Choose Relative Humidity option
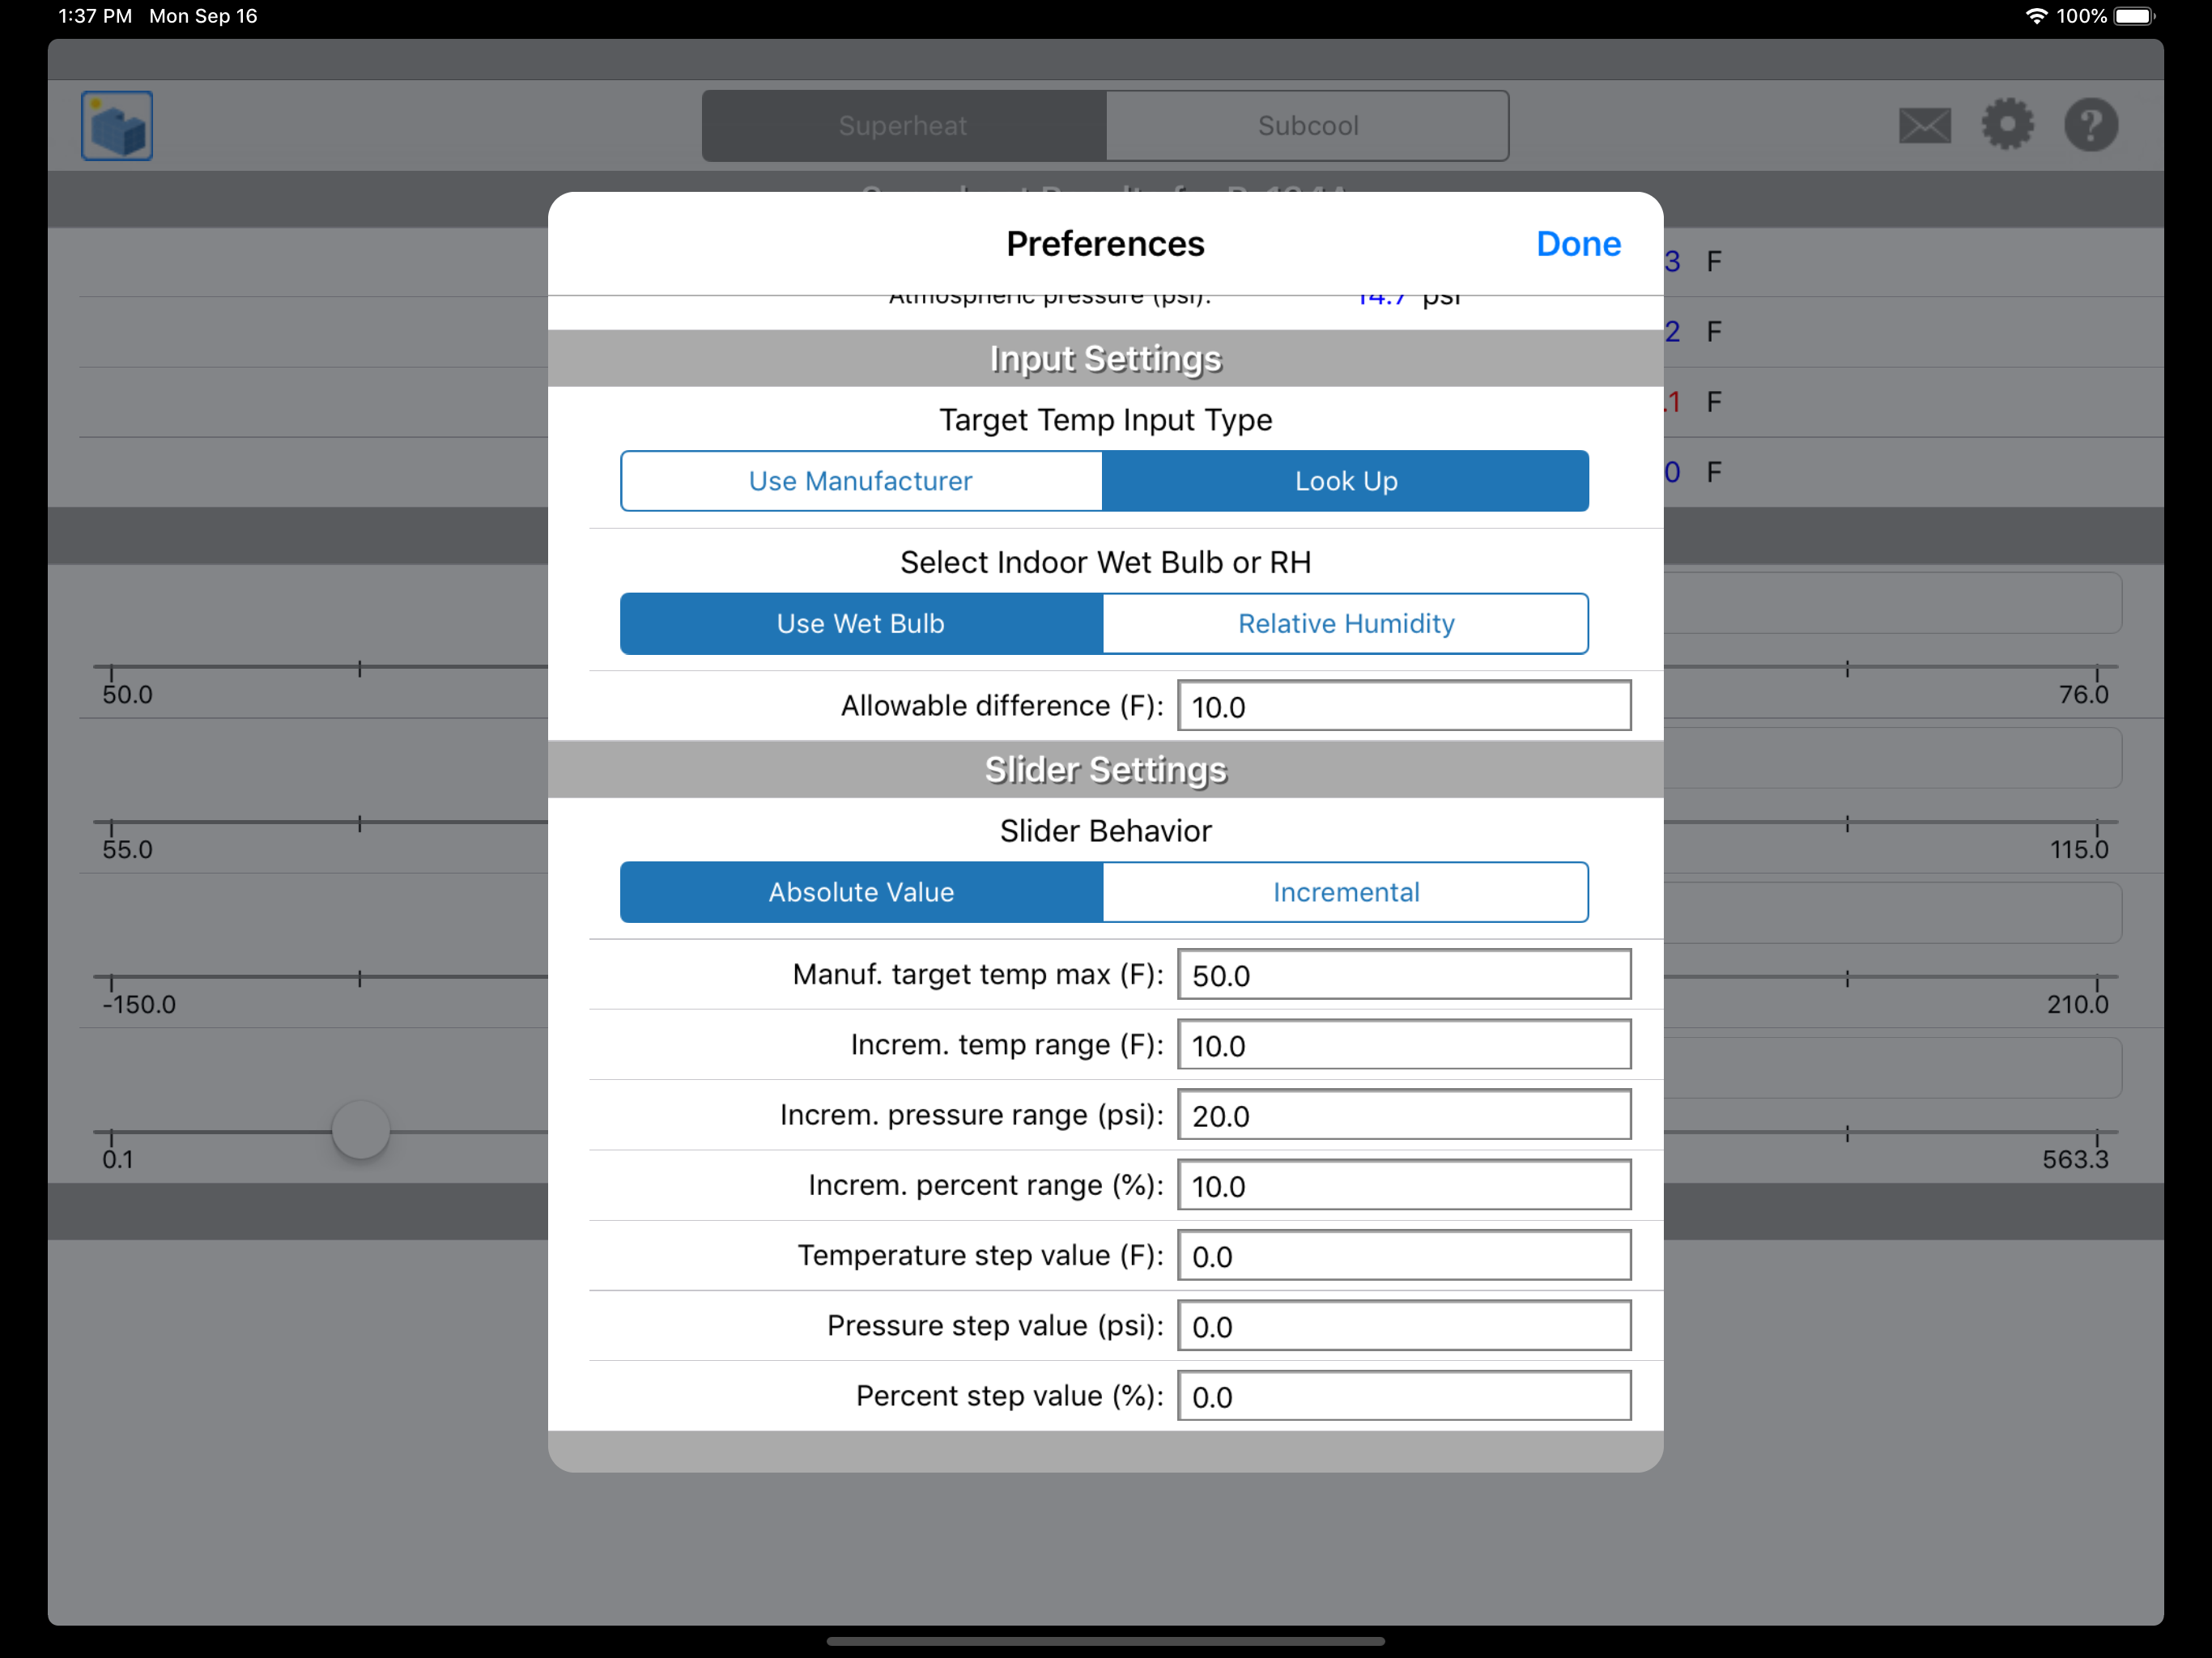 [1345, 624]
